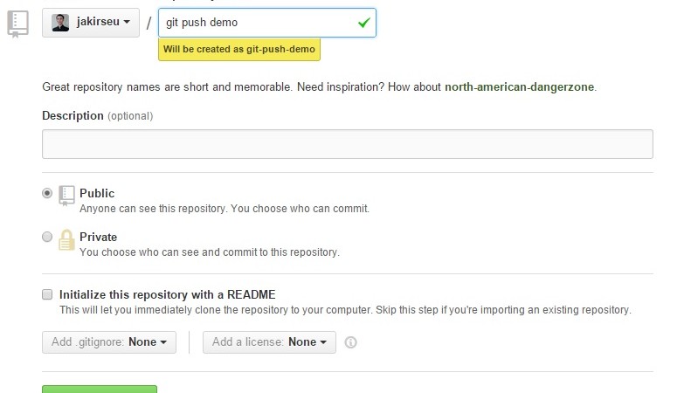Use the north-american-dangerzone name suggestion
The width and height of the screenshot is (684, 393).
pyautogui.click(x=519, y=87)
